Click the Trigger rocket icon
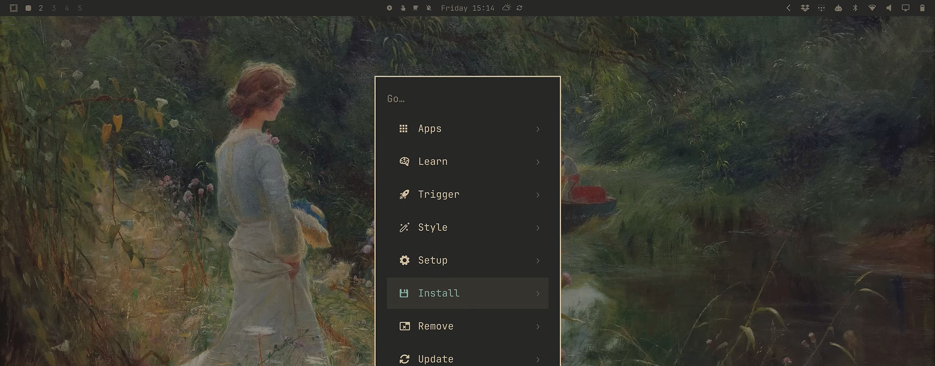Screen dimensions: 935x366 (404, 195)
